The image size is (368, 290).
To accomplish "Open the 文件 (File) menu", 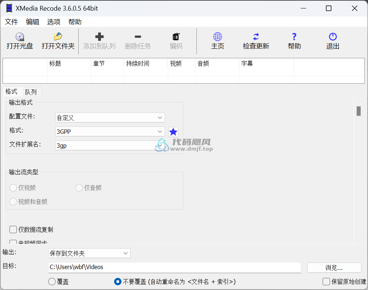I will [11, 22].
